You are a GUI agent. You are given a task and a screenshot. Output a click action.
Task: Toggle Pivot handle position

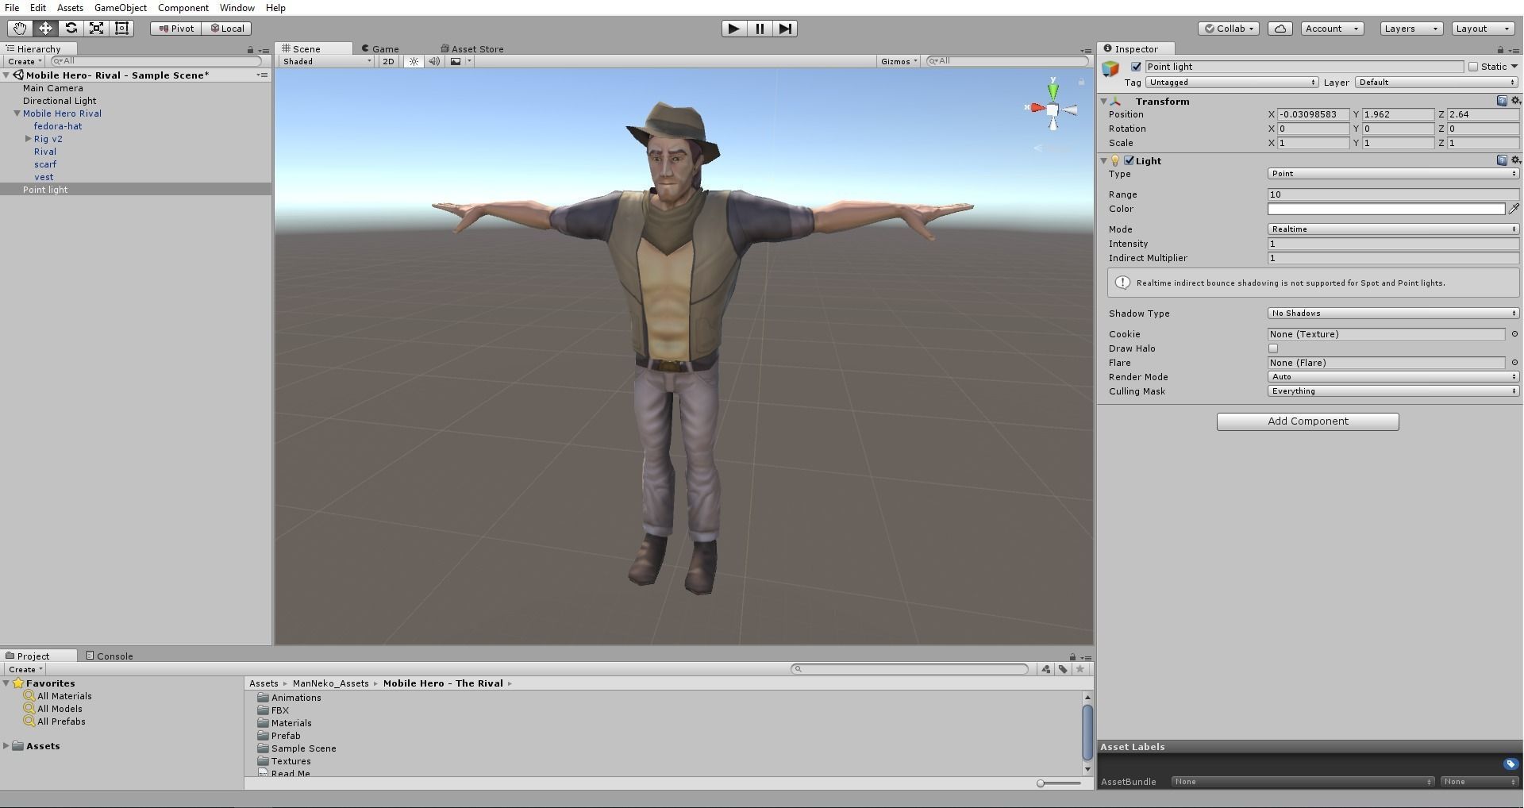(175, 29)
